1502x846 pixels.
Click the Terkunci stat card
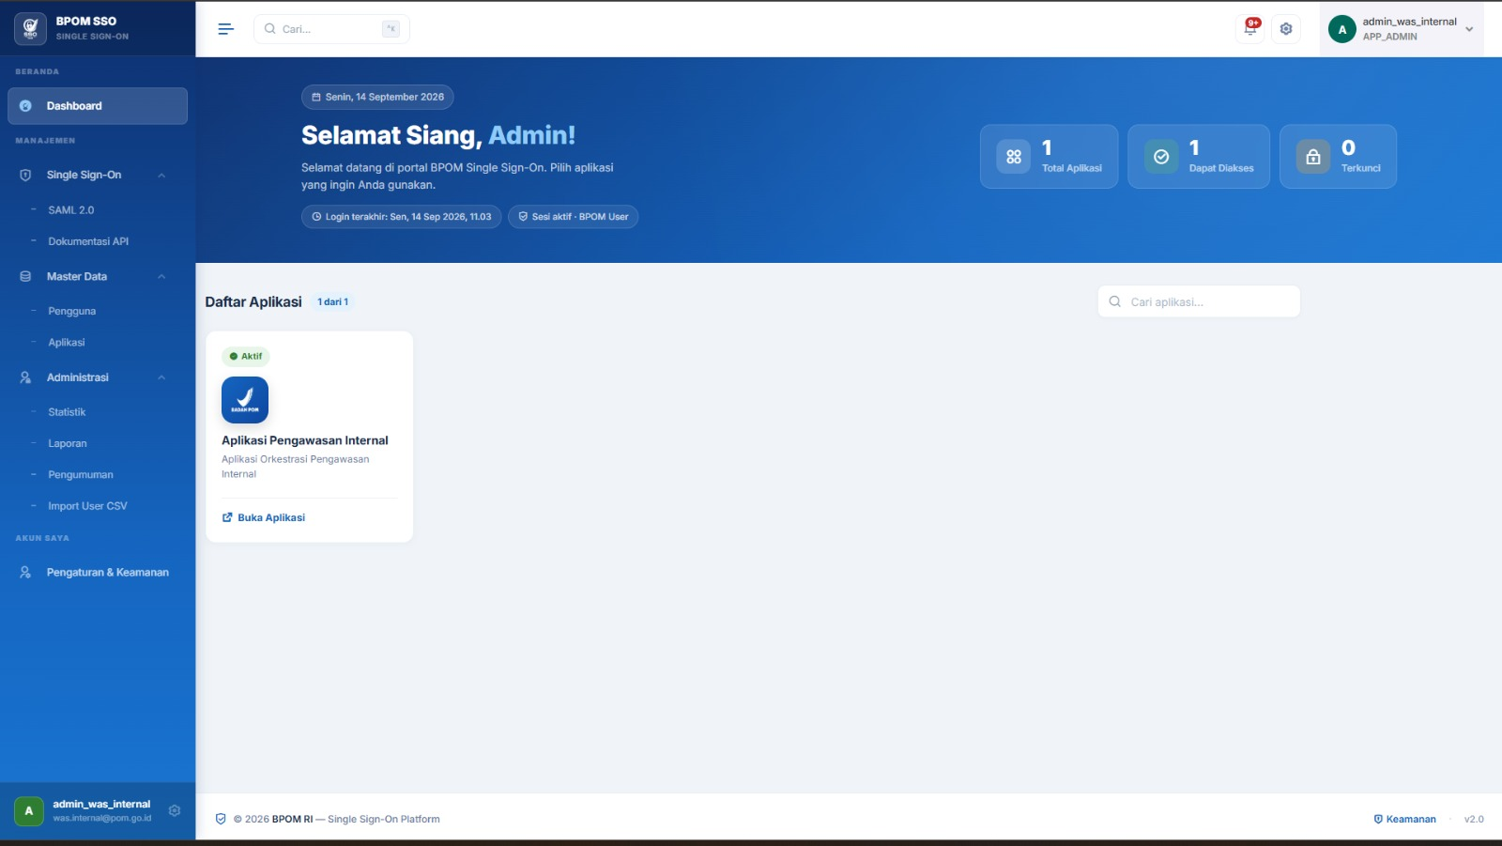click(x=1338, y=157)
